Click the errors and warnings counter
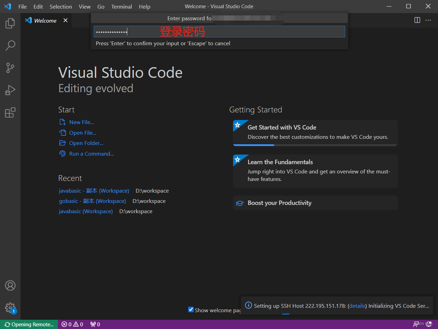 [72, 324]
